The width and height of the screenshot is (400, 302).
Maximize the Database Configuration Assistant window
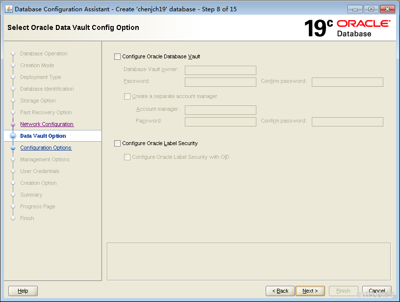click(371, 9)
